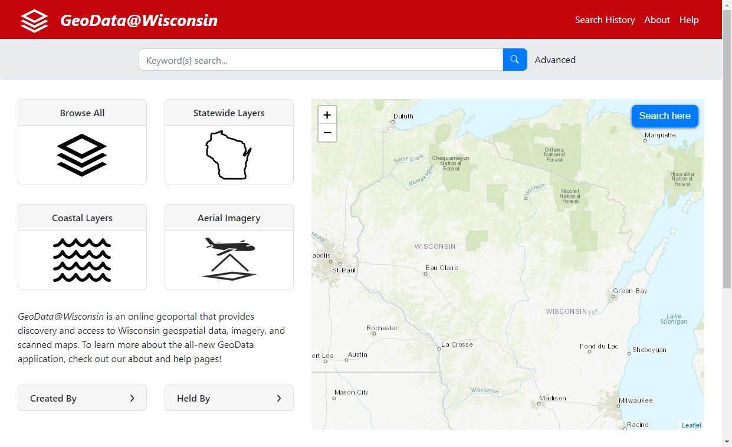Focus the Keyword(s) search field
The width and height of the screenshot is (732, 447).
coord(320,60)
